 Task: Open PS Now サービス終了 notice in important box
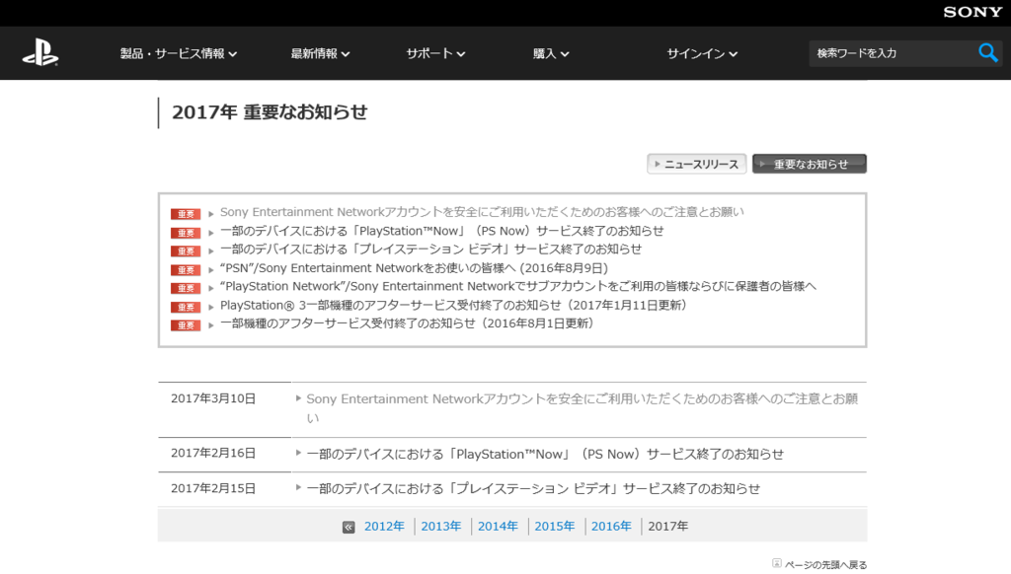coord(441,231)
